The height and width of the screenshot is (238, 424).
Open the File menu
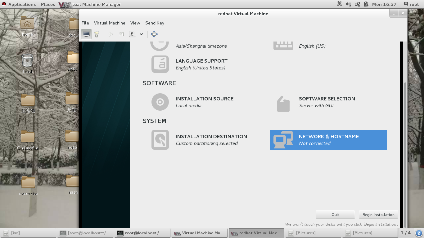point(85,23)
